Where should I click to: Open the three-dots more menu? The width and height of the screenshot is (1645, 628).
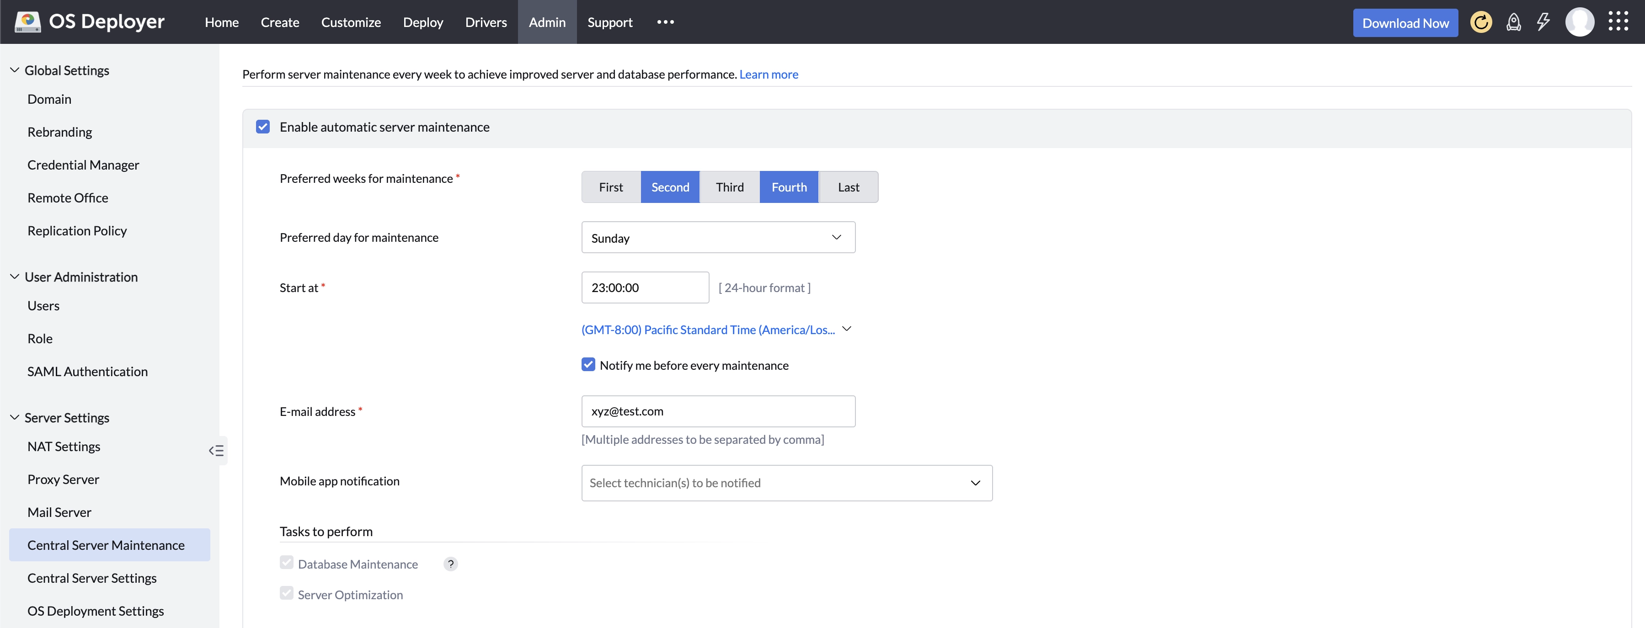pos(665,21)
